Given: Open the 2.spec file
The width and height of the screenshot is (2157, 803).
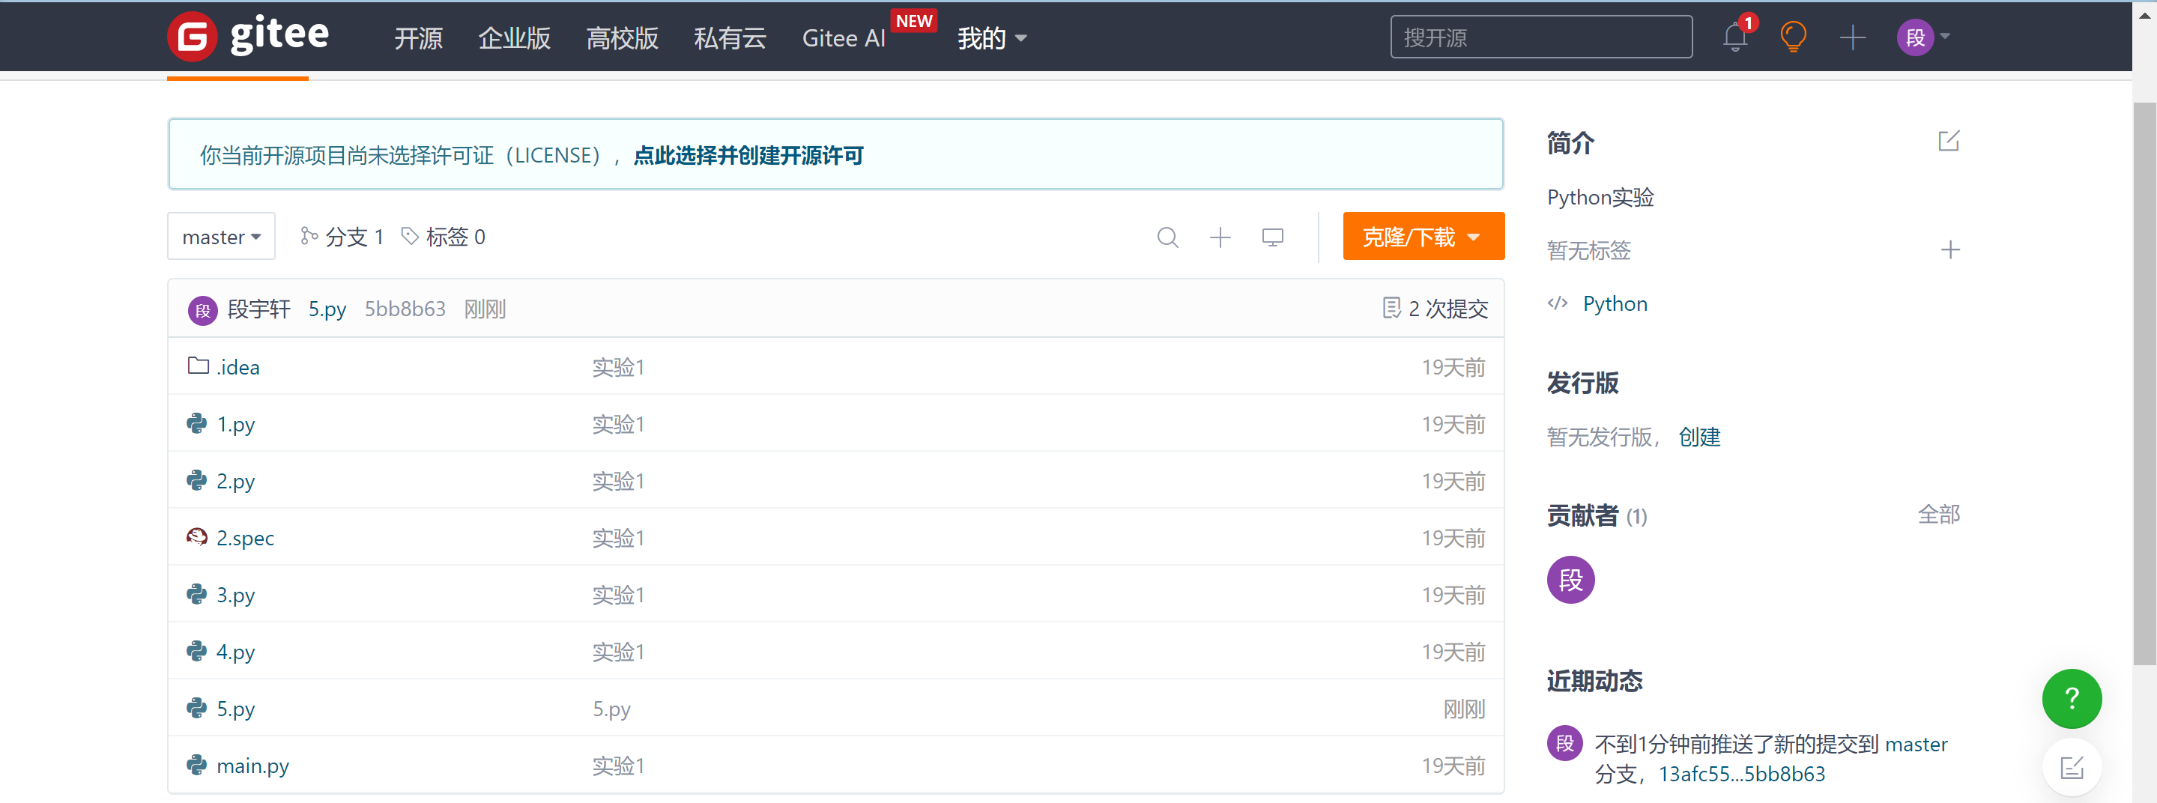Looking at the screenshot, I should point(245,539).
